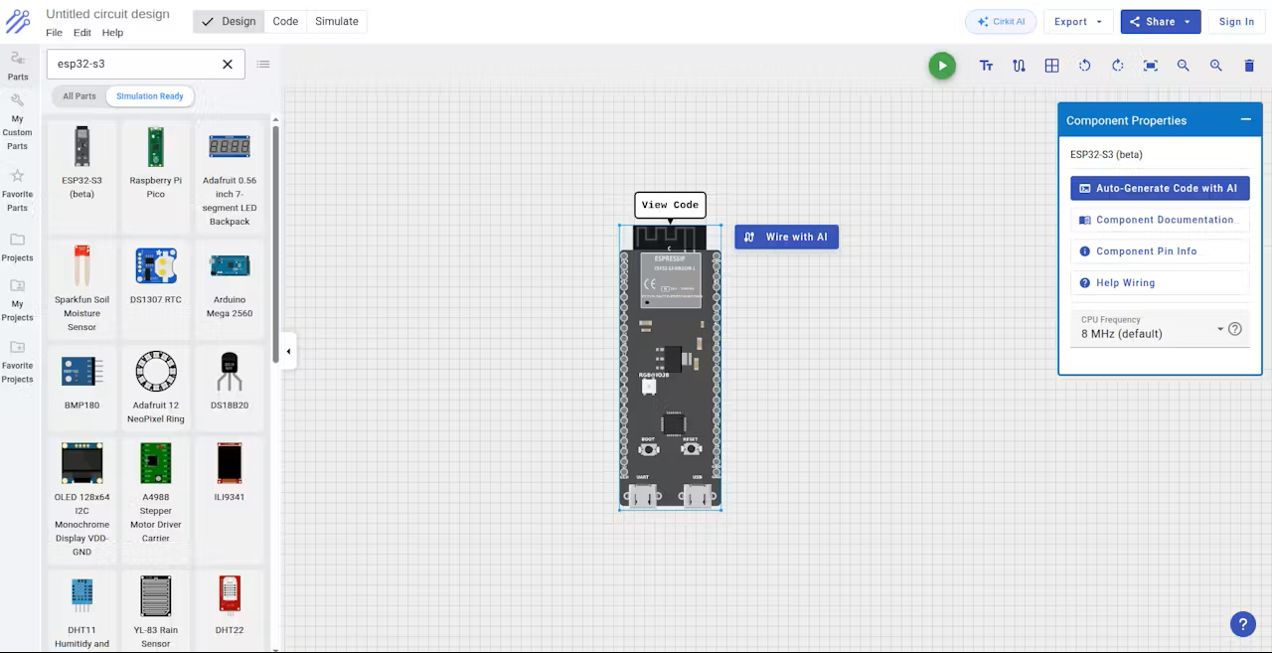
Task: Rotate component clockwise
Action: 1117,66
